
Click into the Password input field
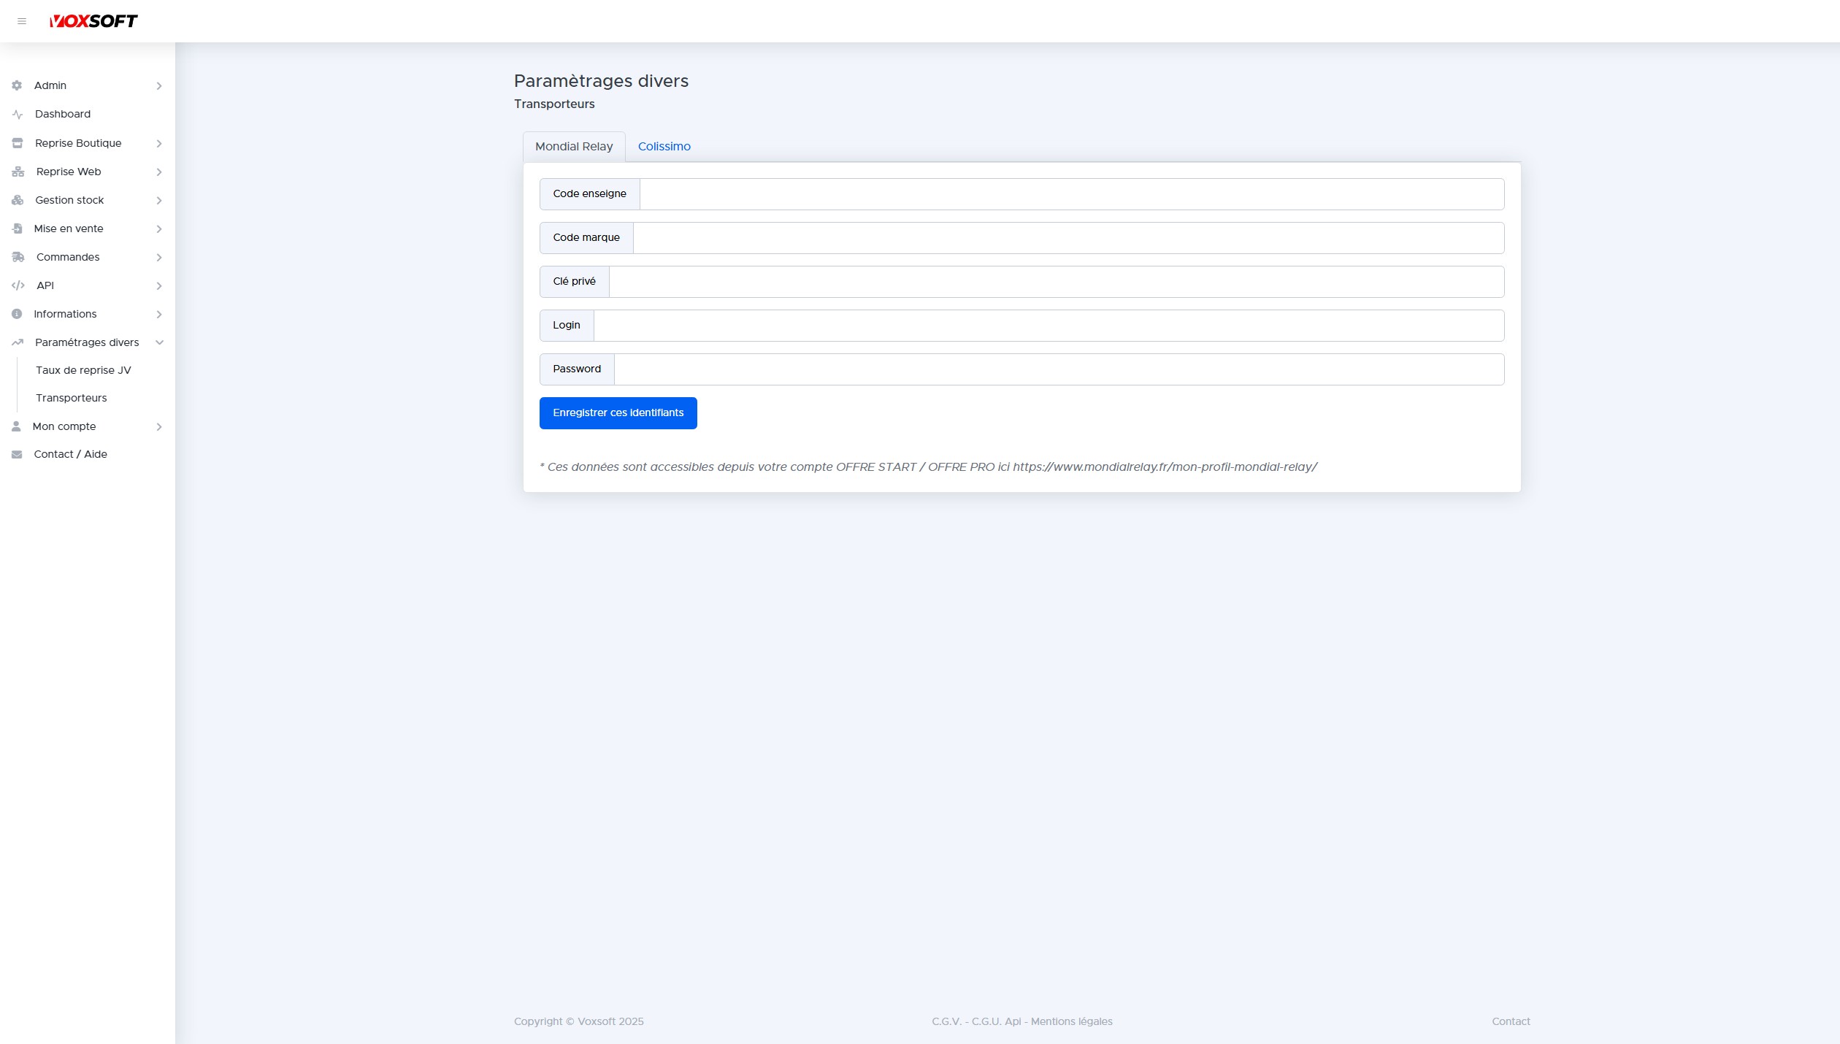[1058, 369]
